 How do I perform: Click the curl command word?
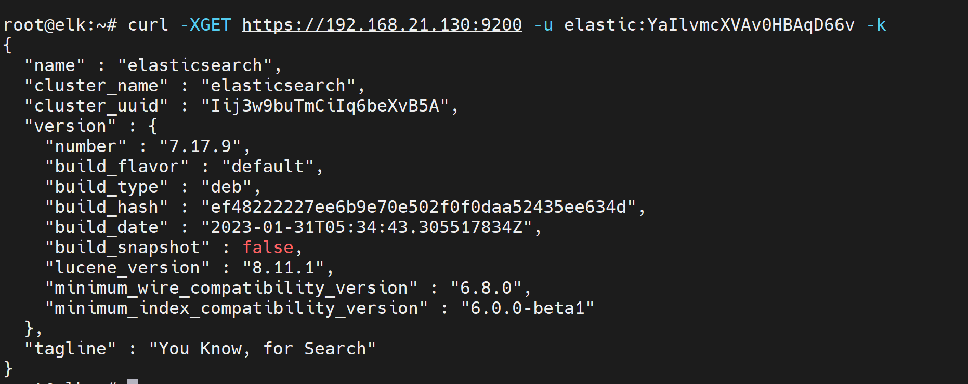click(148, 25)
